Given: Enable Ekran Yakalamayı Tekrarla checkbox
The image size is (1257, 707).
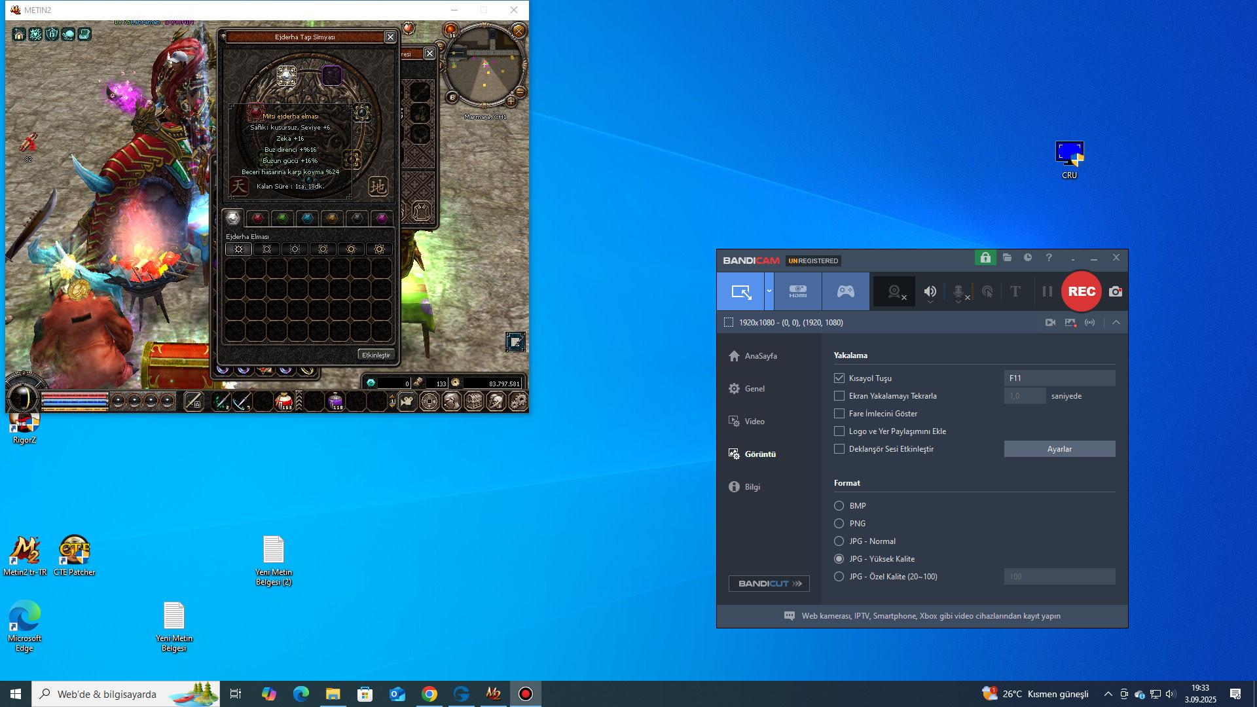Looking at the screenshot, I should (839, 396).
